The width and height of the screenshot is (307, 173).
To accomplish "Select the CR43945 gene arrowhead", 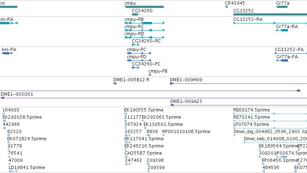I will (x=226, y=7).
